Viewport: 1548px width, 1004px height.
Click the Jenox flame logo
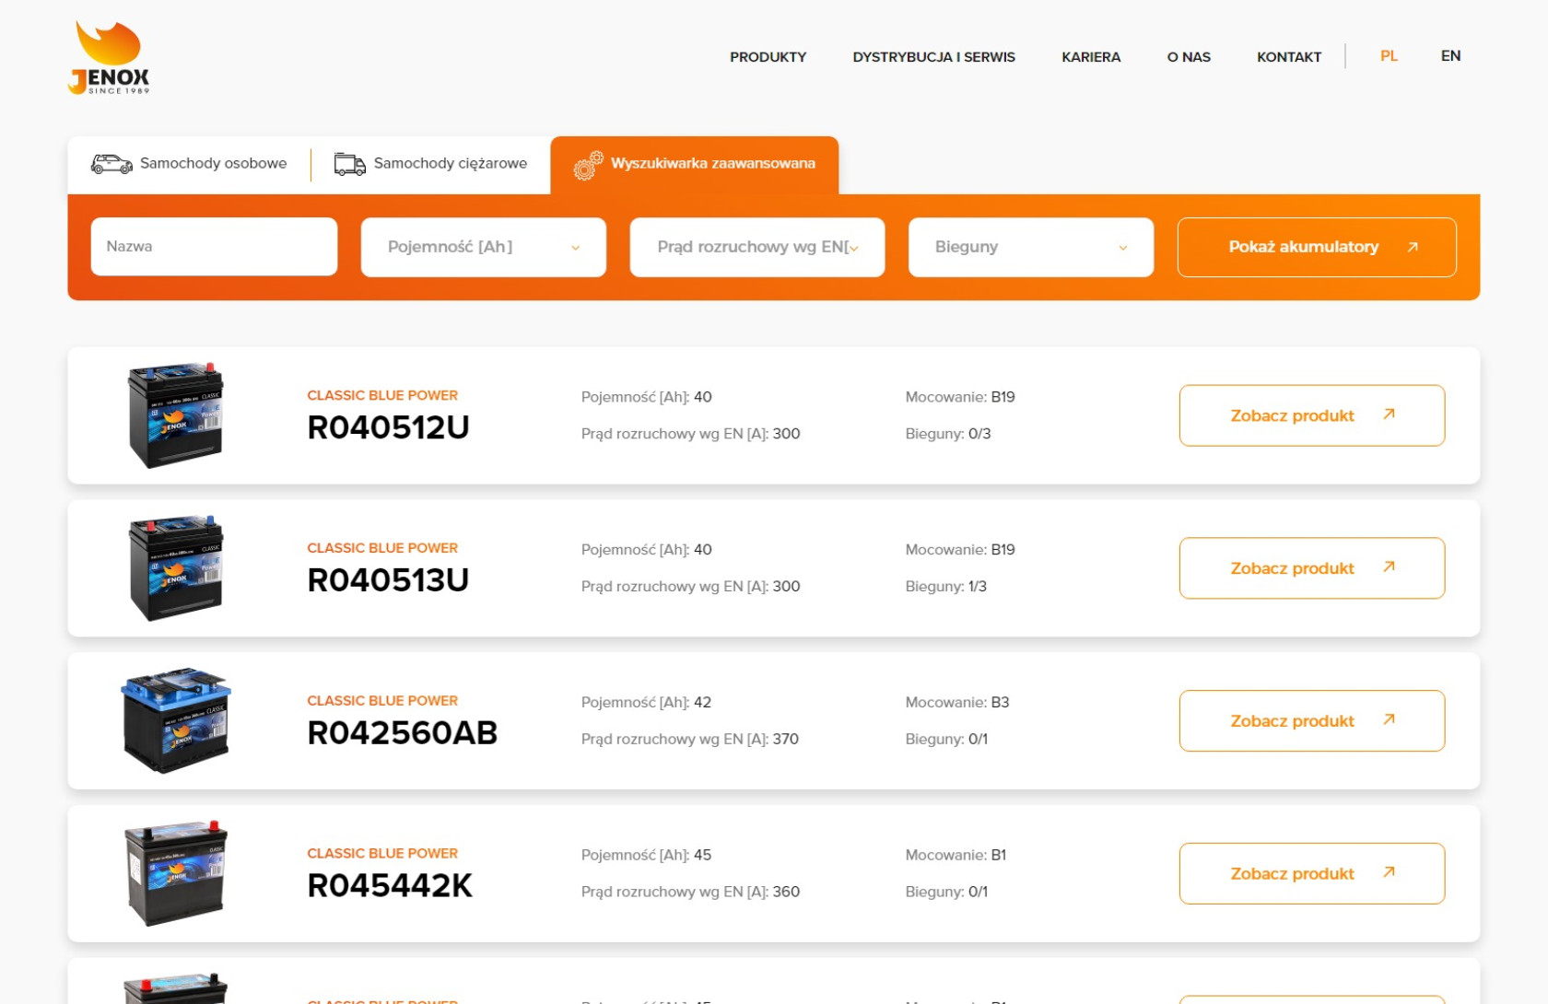coord(109,57)
